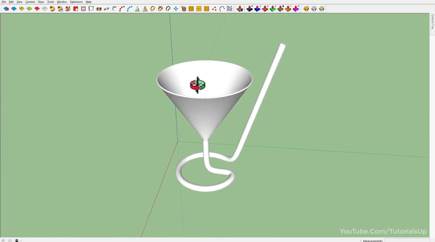Screen dimensions: 435x242
Task: Click the rotation gizmo inside the funnel
Action: (197, 85)
